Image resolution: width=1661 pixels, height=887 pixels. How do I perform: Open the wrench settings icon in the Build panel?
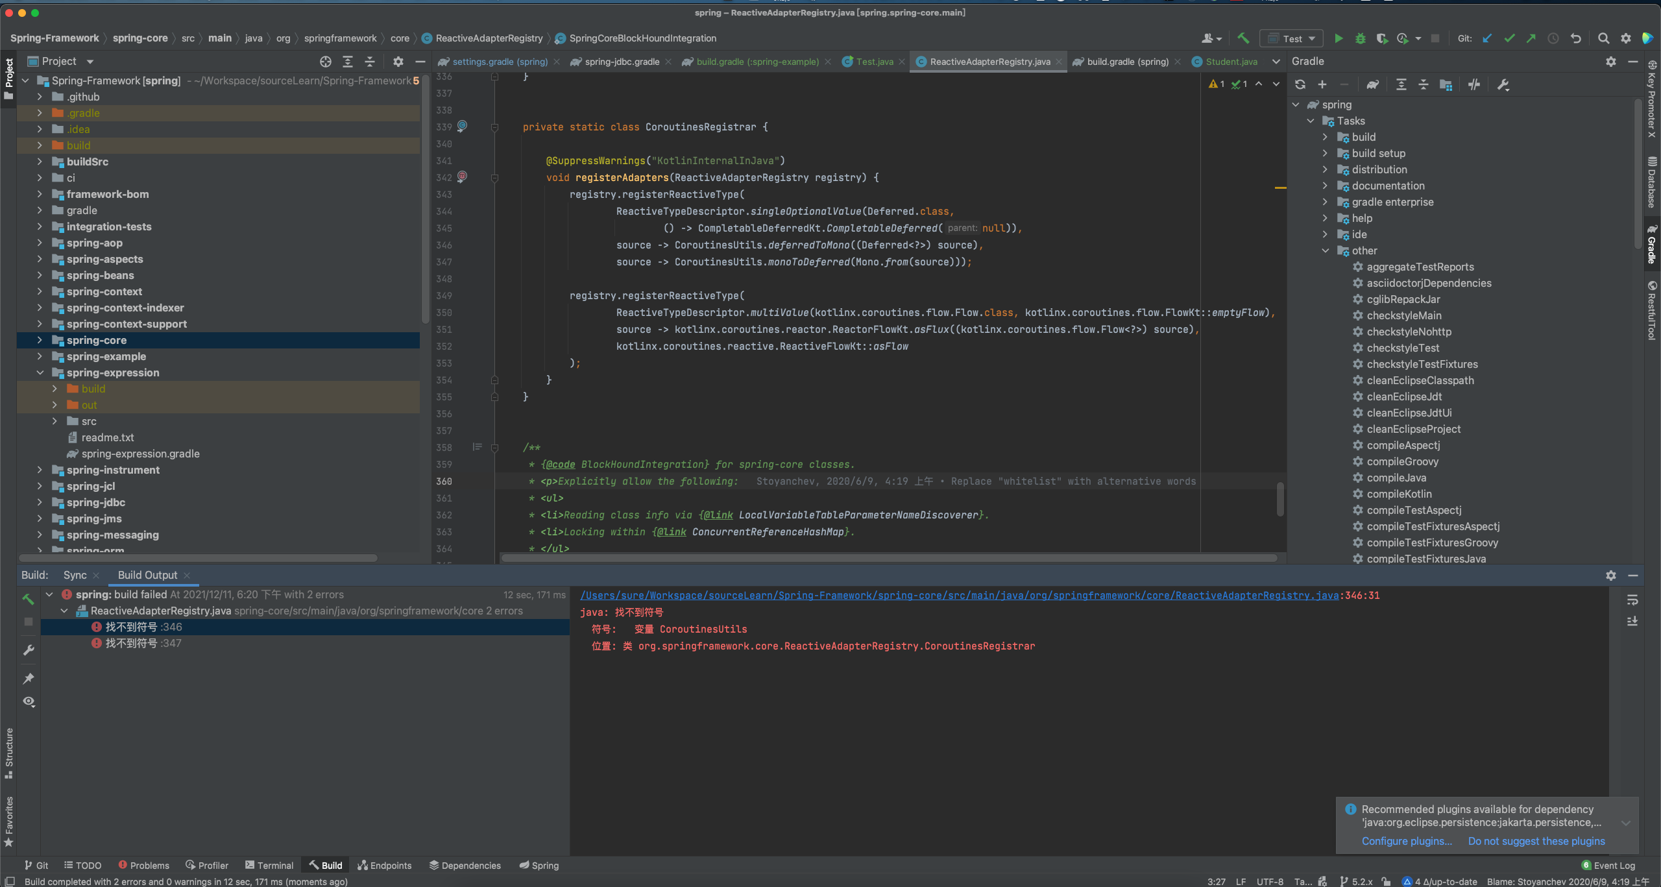[x=29, y=650]
